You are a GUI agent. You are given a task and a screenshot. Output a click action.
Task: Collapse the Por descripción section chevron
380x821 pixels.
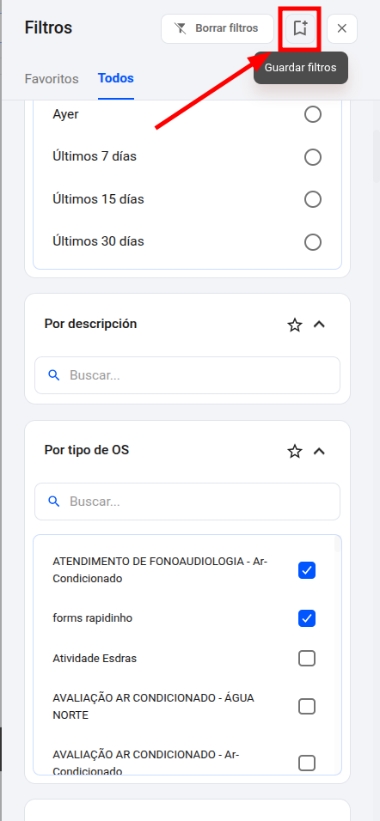click(x=319, y=325)
